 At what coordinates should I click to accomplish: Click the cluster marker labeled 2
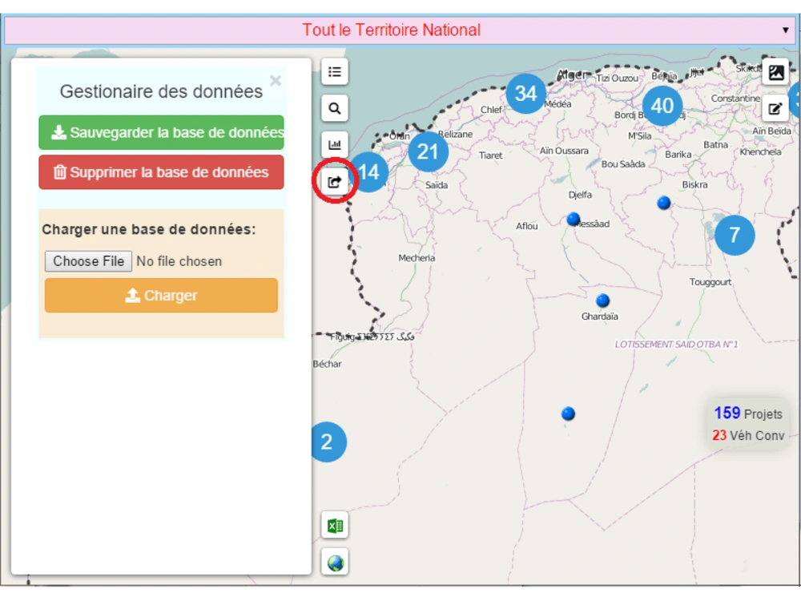(x=328, y=442)
